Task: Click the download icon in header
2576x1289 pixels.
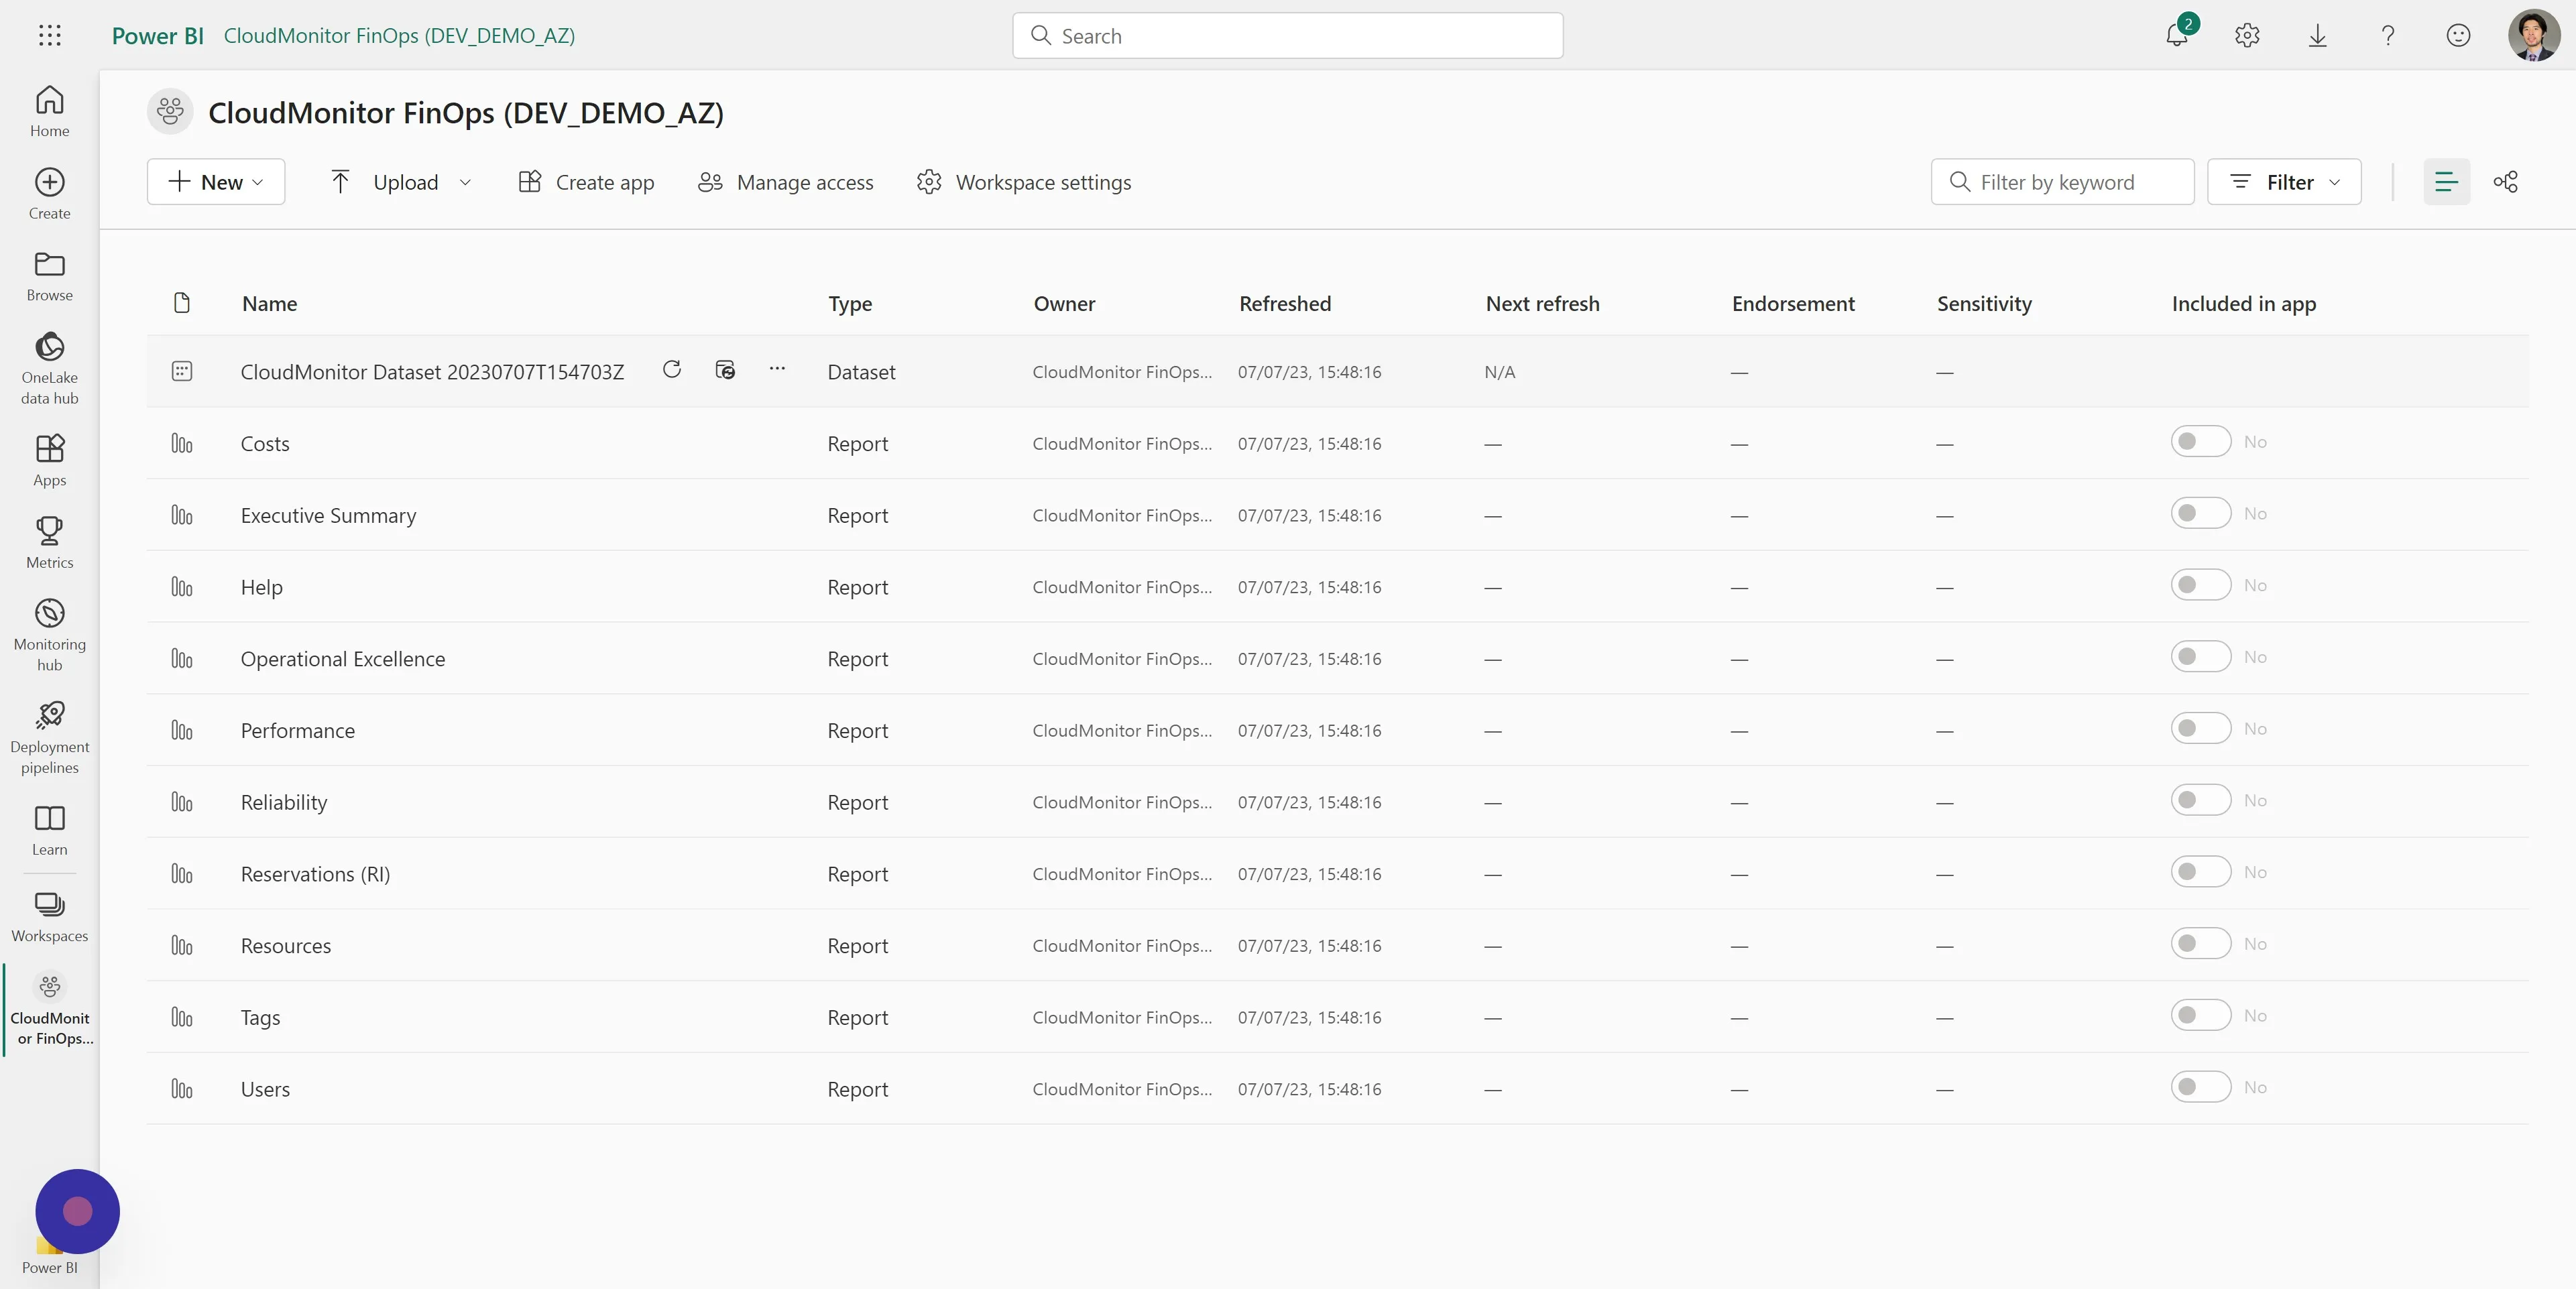Action: click(x=2317, y=35)
